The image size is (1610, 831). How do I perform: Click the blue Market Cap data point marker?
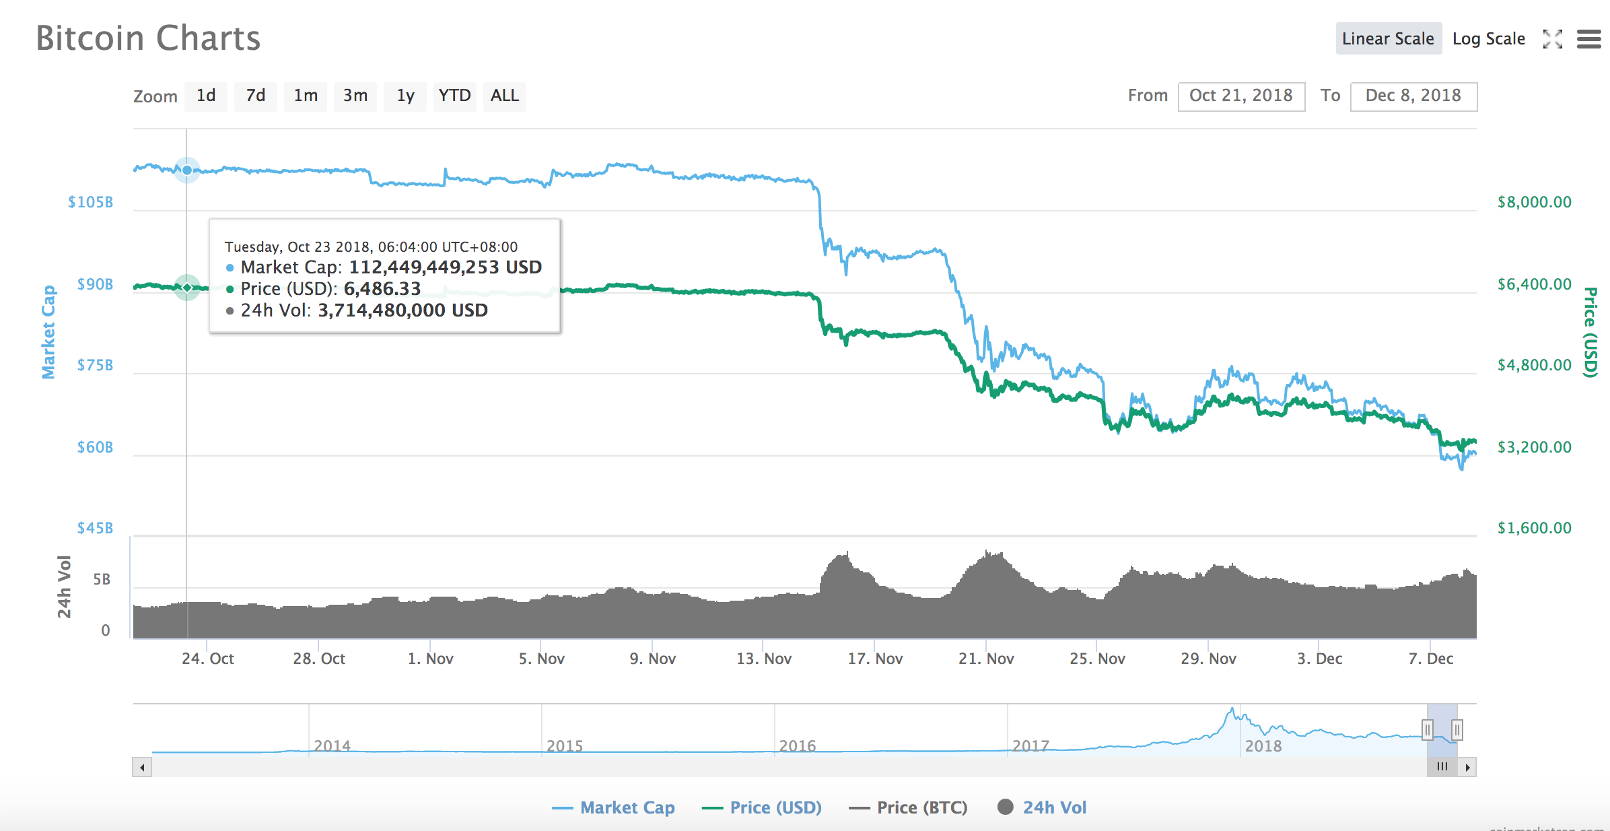(x=187, y=170)
